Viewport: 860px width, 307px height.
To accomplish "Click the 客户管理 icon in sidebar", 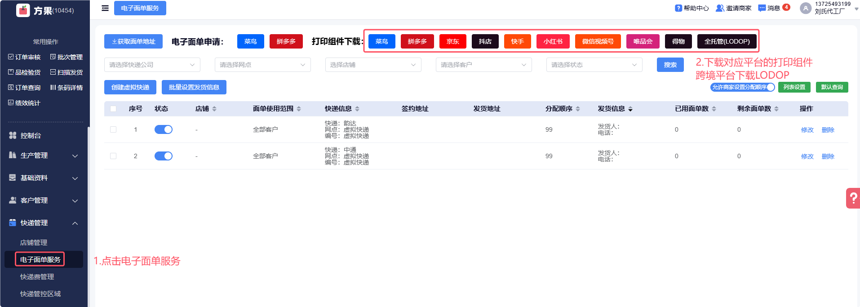I will (x=13, y=200).
